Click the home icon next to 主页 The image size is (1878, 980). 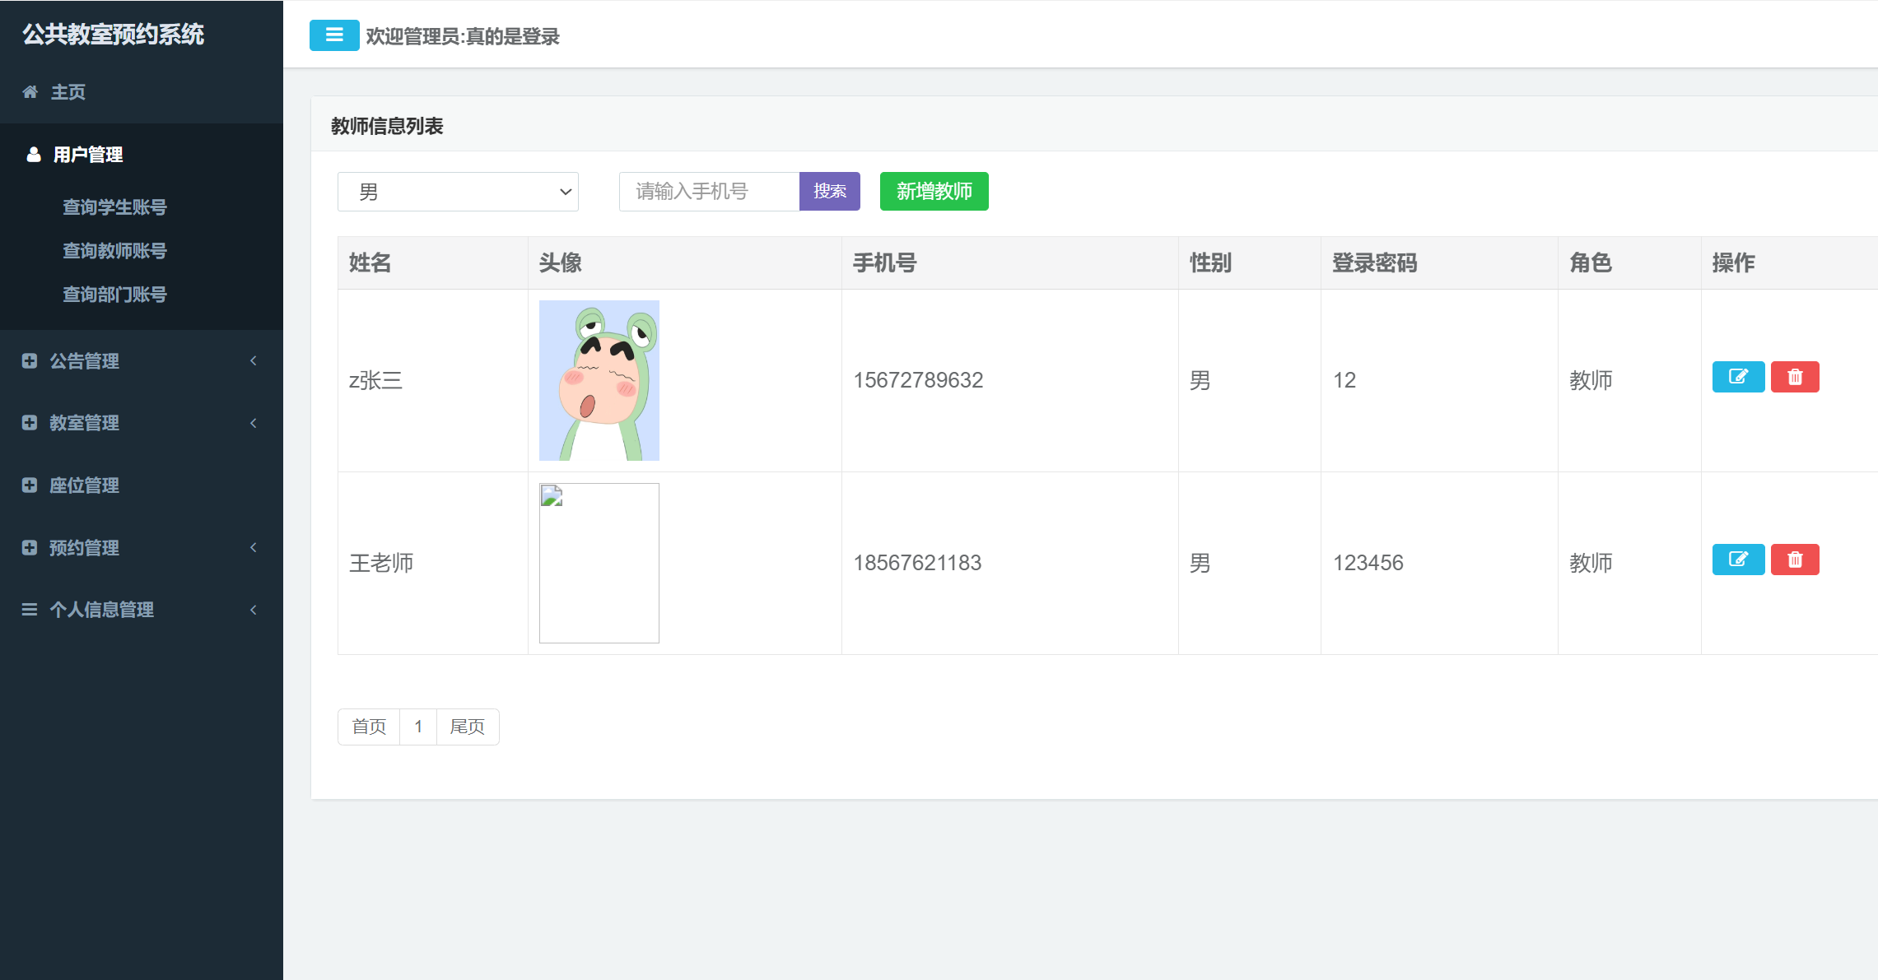[x=31, y=92]
